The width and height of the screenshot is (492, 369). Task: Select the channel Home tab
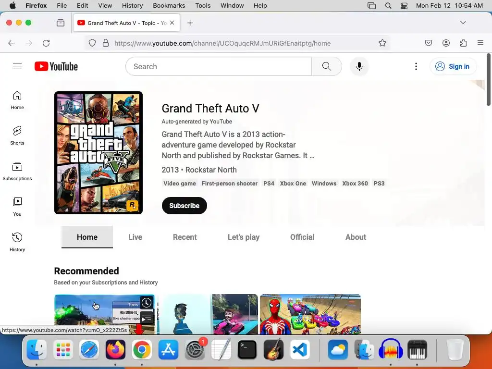pos(87,237)
